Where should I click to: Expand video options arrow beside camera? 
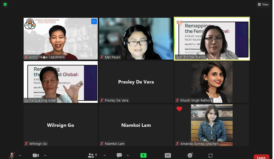(45, 155)
